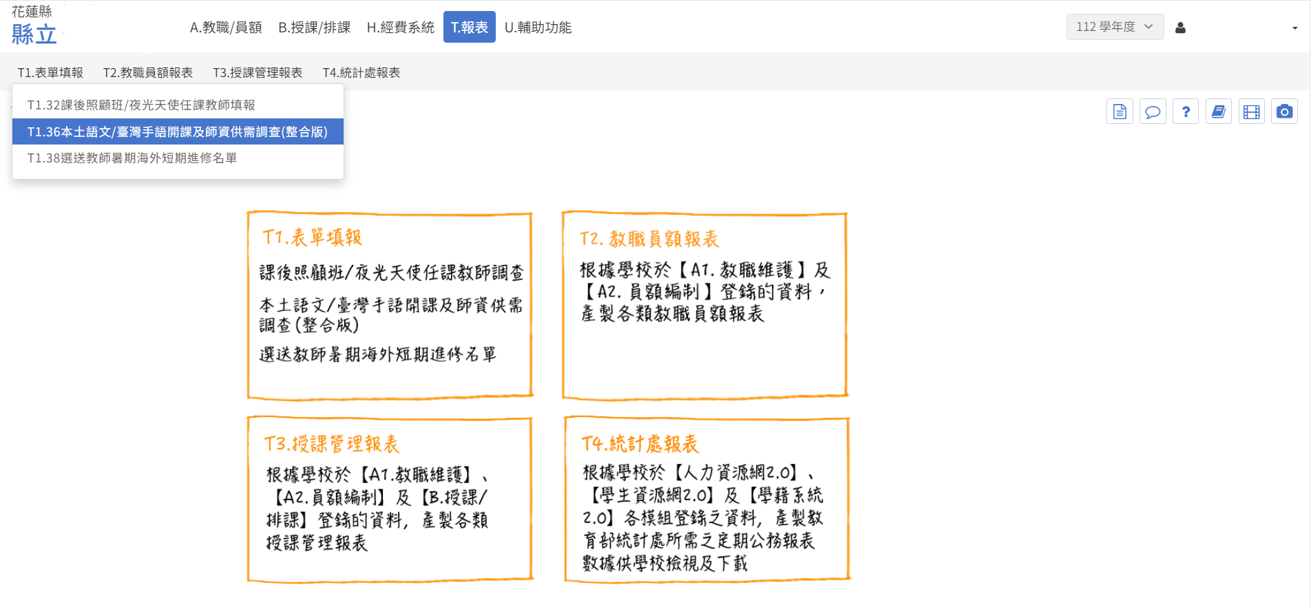1311x607 pixels.
Task: Open the book manual icon
Action: 1219,111
